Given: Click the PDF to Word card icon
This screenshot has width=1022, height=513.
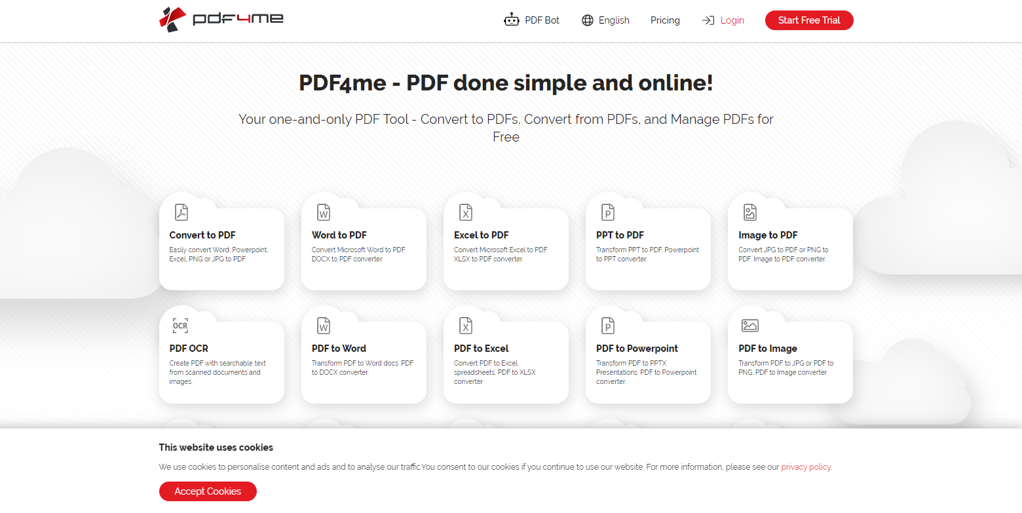Looking at the screenshot, I should pyautogui.click(x=324, y=326).
